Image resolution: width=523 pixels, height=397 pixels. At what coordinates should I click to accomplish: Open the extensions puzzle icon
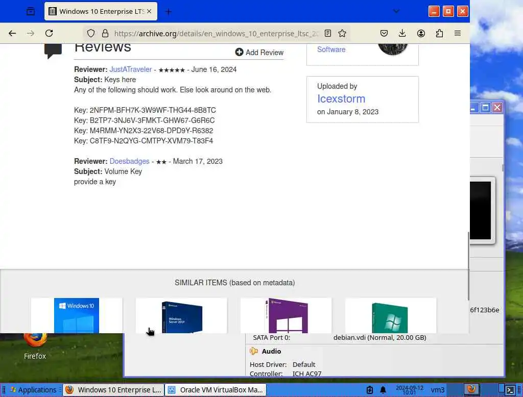point(439,33)
